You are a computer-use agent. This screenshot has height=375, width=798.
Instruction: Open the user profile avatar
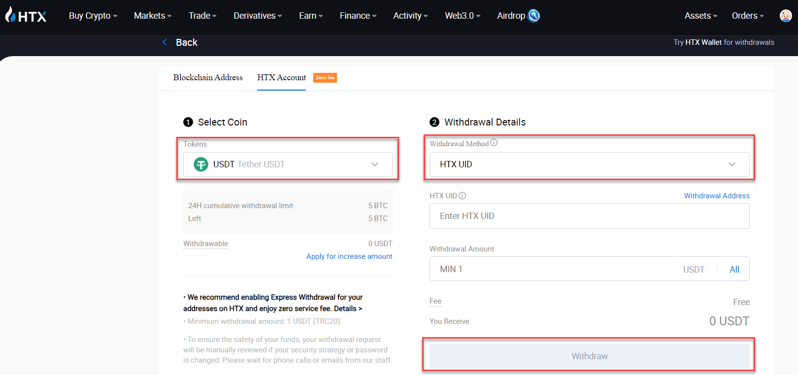[x=786, y=16]
